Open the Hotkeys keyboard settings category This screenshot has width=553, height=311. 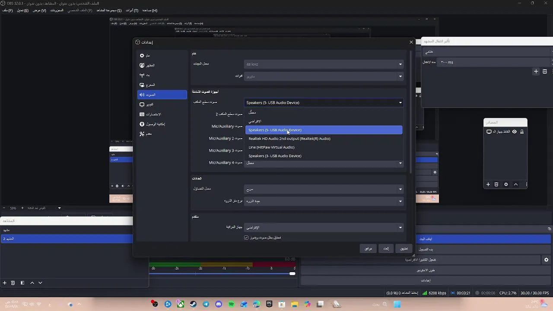tap(162, 114)
